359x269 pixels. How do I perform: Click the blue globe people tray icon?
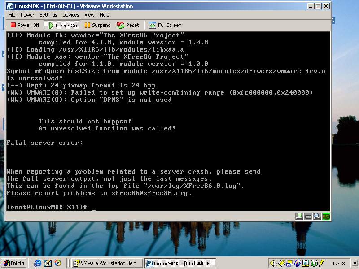coord(298,263)
